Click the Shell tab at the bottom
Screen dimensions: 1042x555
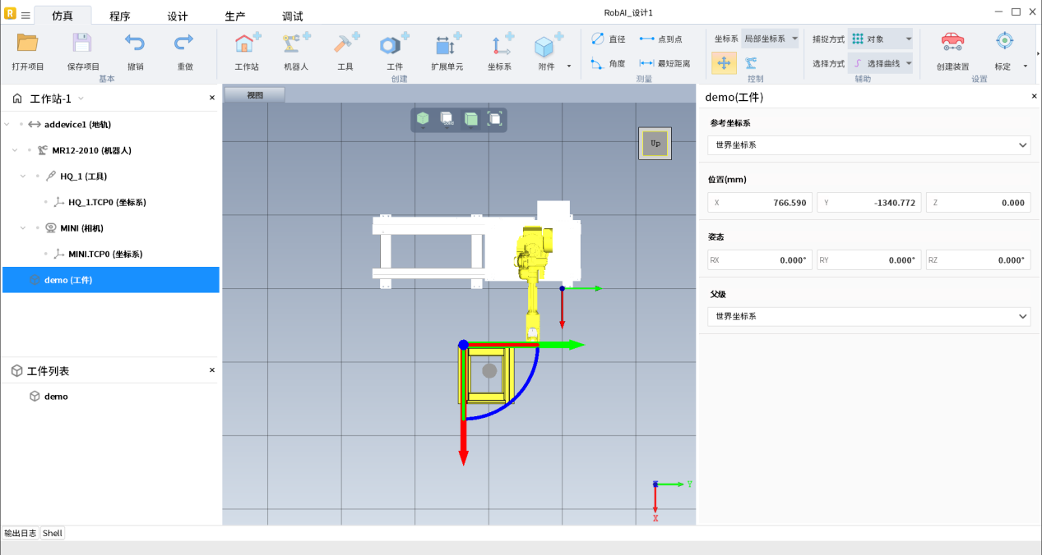coord(53,533)
